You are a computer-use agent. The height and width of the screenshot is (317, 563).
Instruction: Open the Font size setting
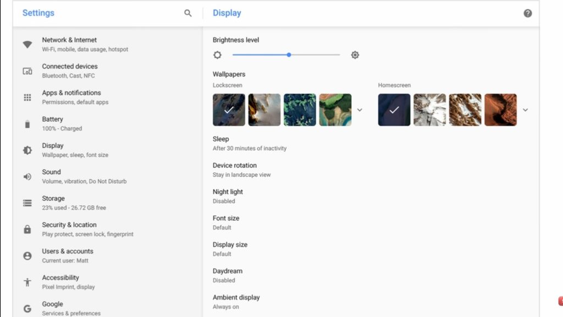[x=226, y=222]
